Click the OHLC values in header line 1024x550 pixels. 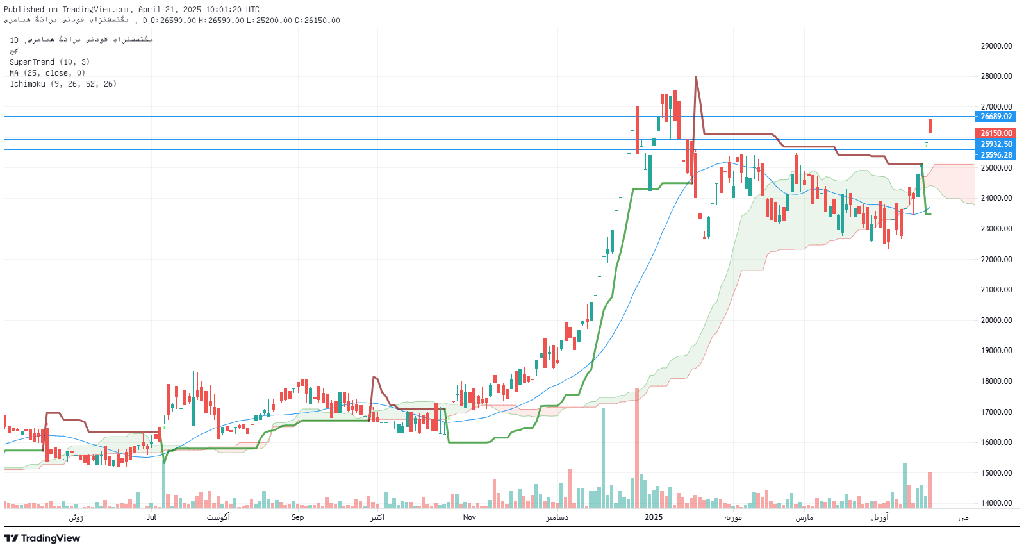point(245,21)
